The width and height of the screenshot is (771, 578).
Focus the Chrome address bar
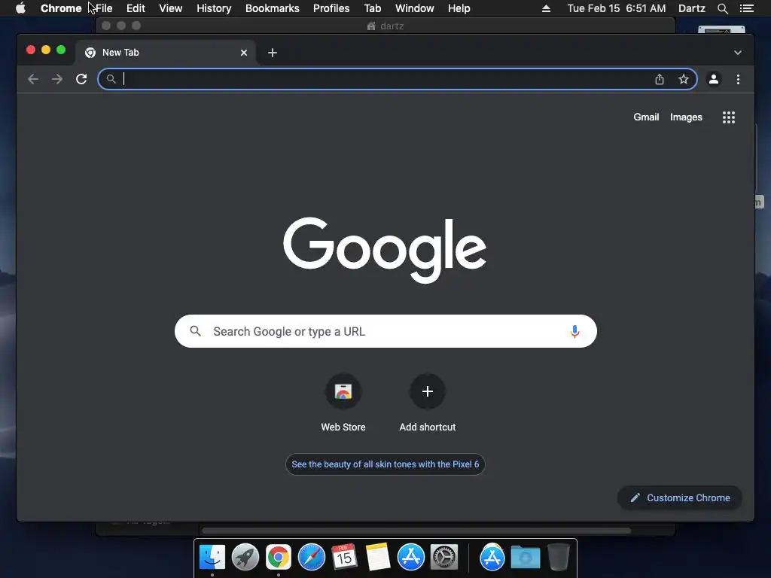(398, 79)
